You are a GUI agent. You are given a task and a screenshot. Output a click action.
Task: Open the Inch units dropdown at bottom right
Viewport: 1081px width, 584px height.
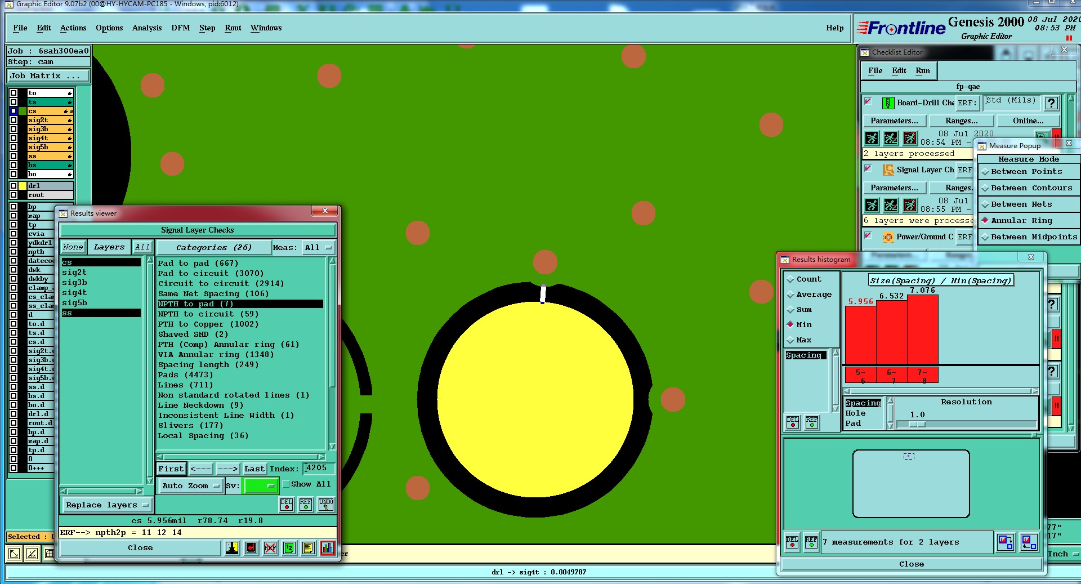[x=1063, y=554]
